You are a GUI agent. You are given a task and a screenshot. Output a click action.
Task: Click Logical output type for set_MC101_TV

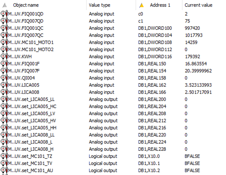coord(103,163)
